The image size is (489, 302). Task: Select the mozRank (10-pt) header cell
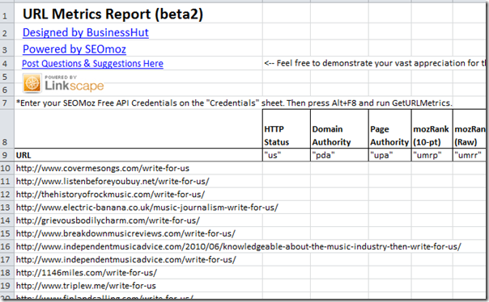432,128
